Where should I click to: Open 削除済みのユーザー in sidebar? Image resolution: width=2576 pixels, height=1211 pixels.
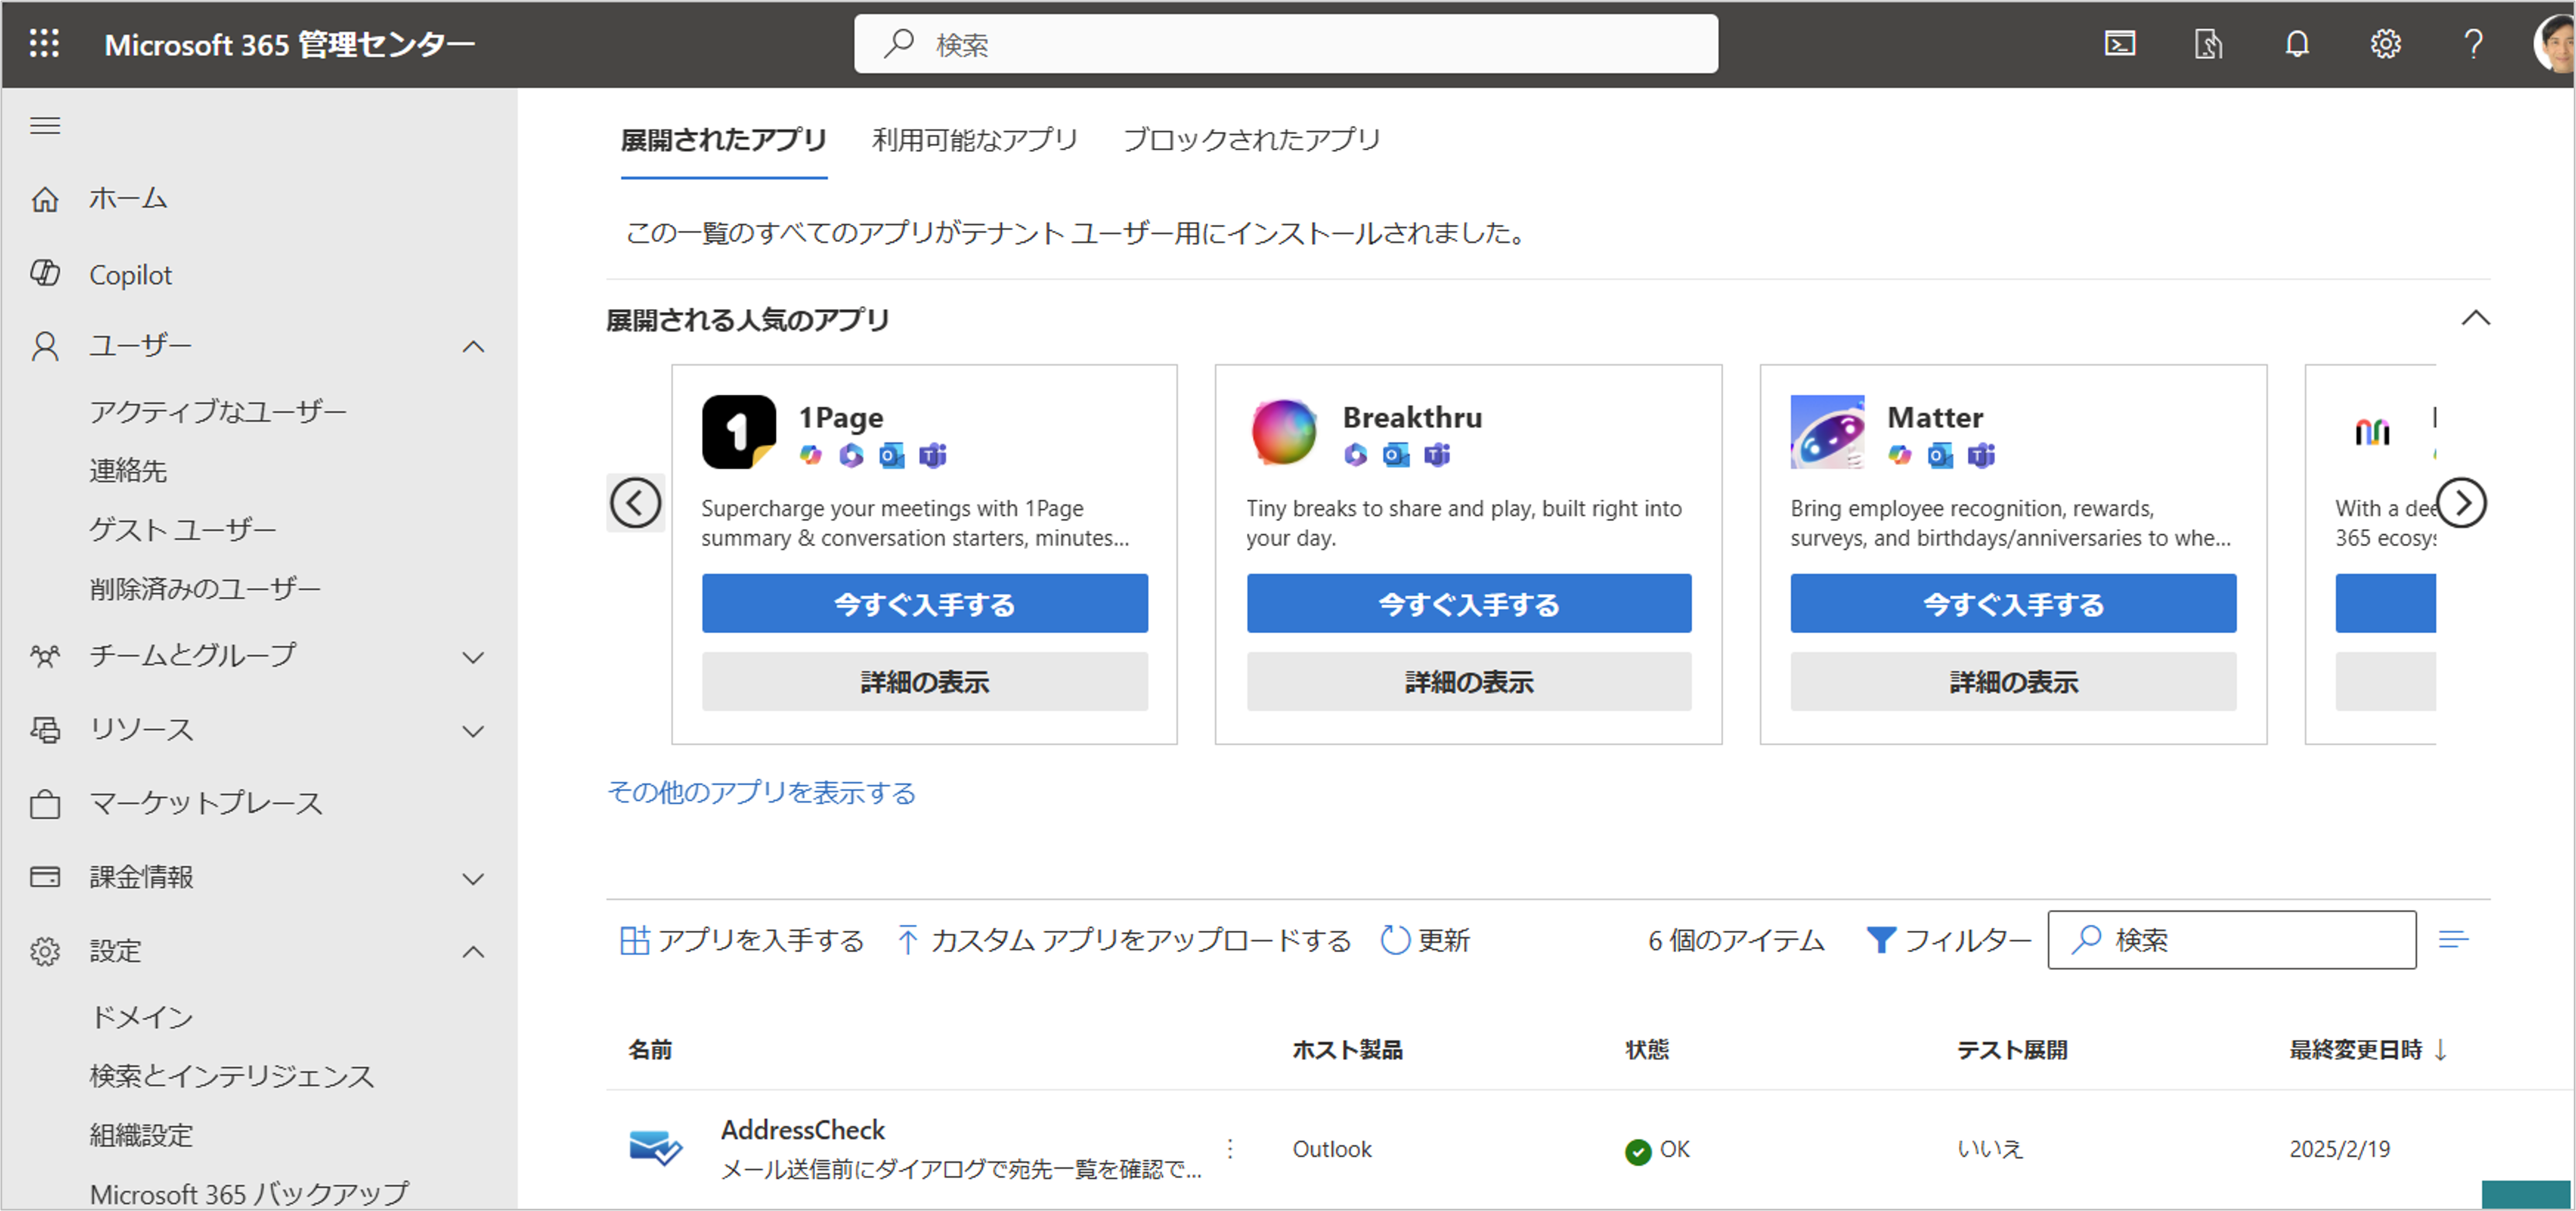click(206, 589)
